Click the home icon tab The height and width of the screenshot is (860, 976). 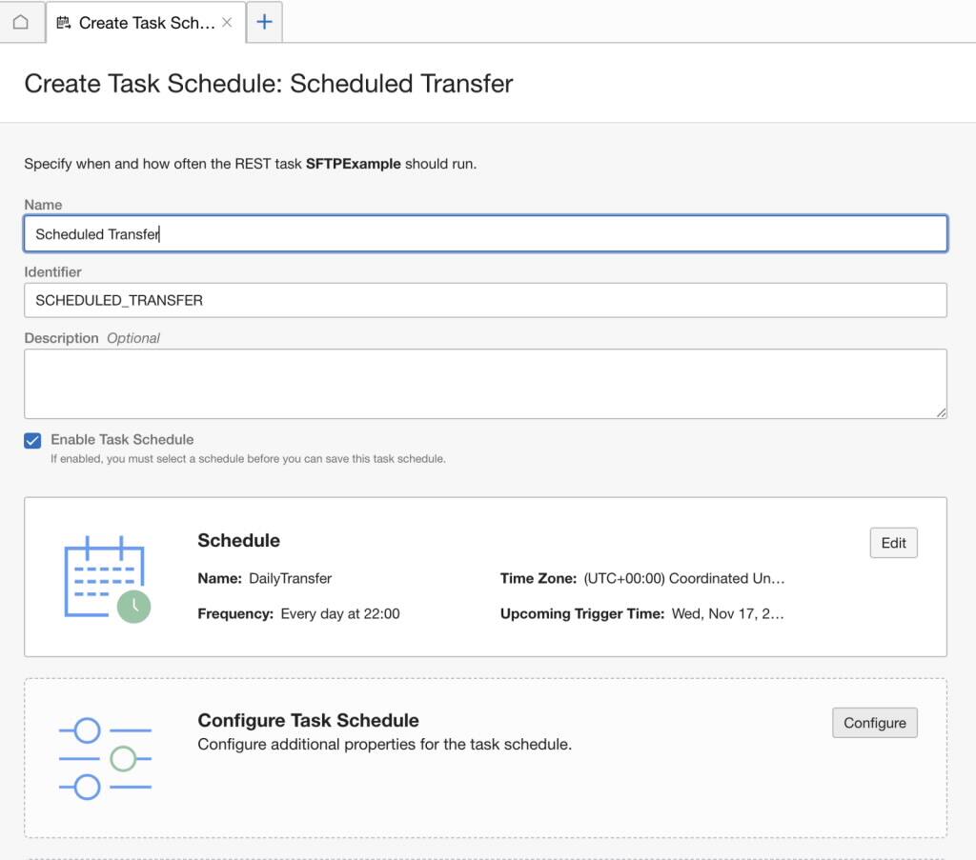pos(22,22)
